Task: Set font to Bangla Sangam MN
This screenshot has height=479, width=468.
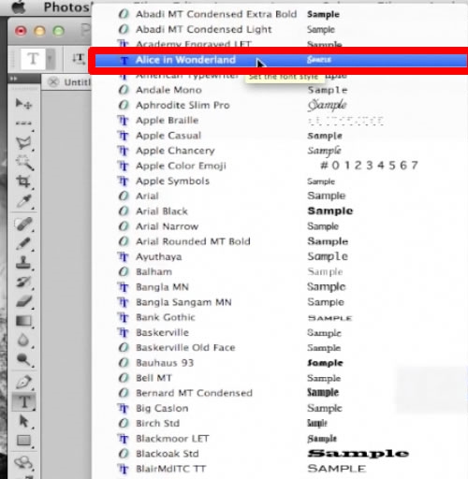Action: tap(183, 302)
